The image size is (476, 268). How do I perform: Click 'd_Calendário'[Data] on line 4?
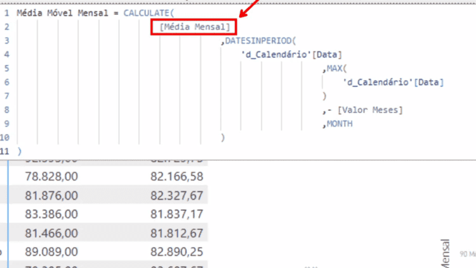click(291, 54)
